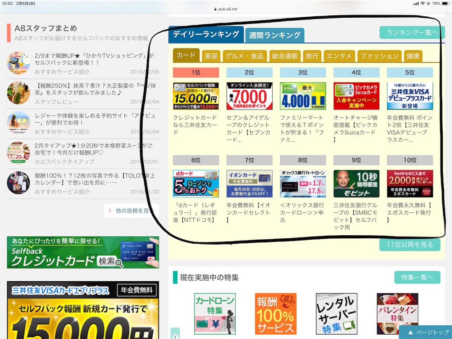Open the オリックス銀行カードローン banner
This screenshot has width=452, height=339.
pos(303,184)
